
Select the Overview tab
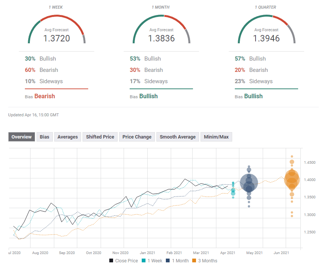coord(21,137)
